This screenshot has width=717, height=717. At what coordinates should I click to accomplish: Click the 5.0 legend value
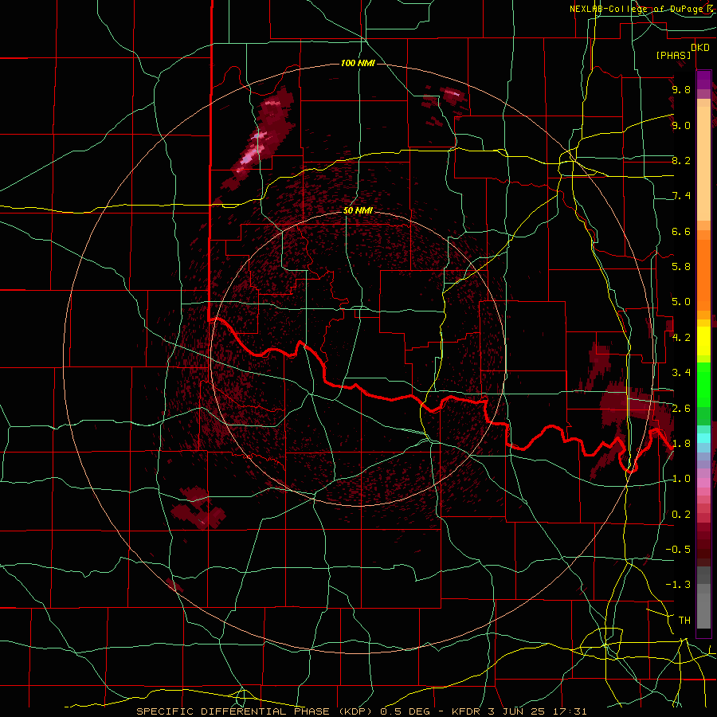pos(681,302)
